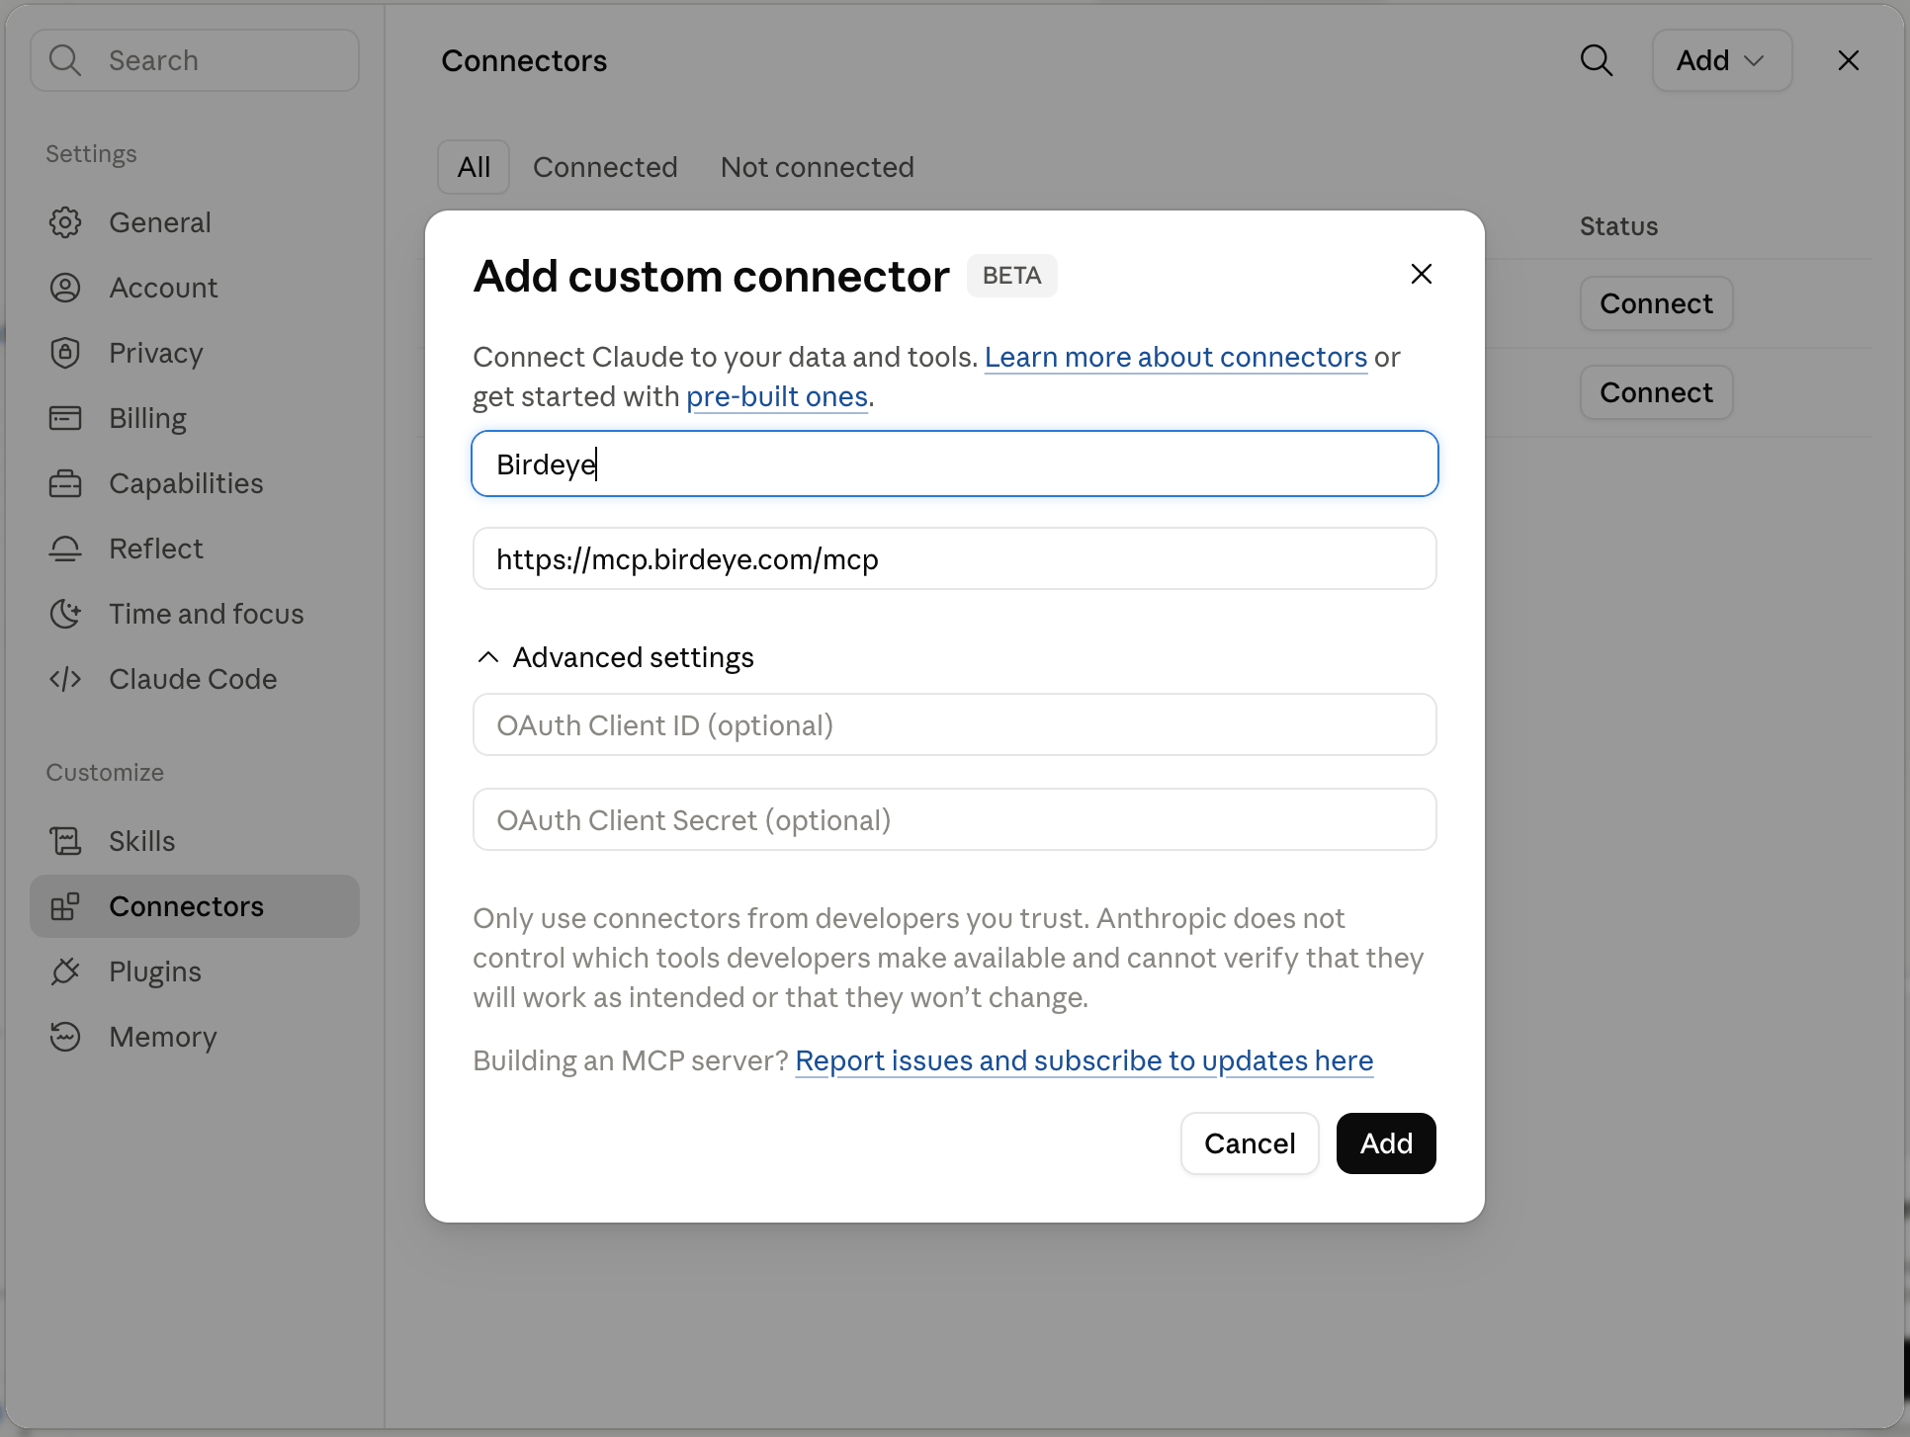Select Connectors icon in sidebar
The height and width of the screenshot is (1437, 1910).
click(65, 906)
